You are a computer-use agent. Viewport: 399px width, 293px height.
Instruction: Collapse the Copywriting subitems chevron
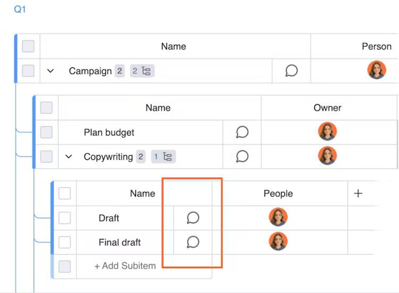click(x=69, y=156)
